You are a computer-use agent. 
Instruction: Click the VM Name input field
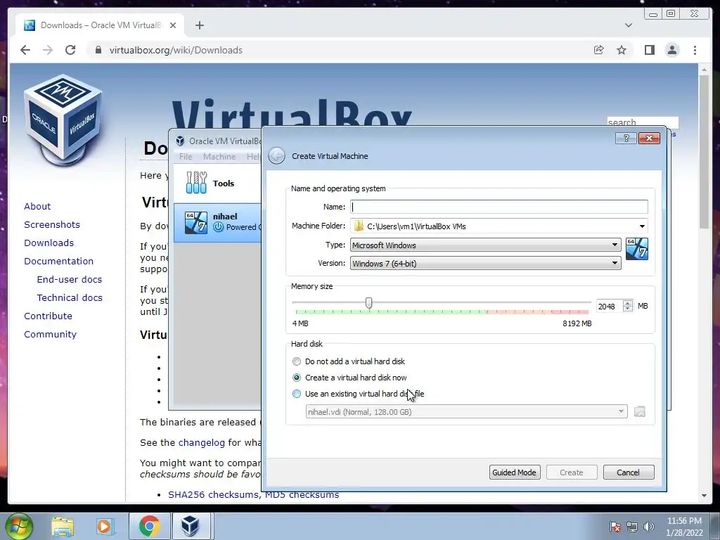(499, 207)
